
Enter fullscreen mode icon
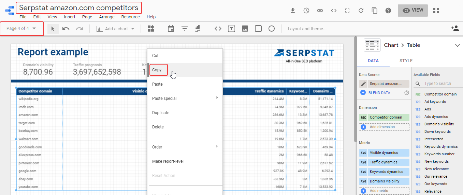[x=347, y=11]
